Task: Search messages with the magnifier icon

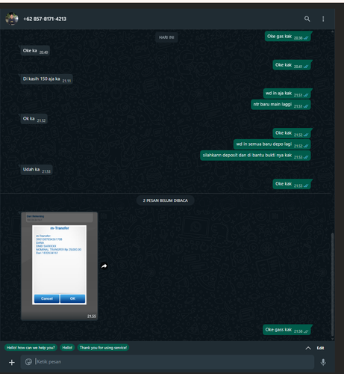Action: pos(307,19)
